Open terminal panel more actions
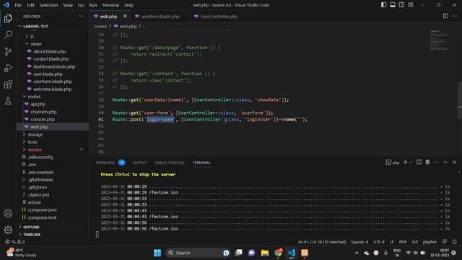 point(436,162)
